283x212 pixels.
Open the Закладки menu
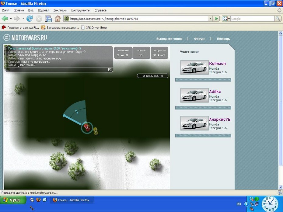pos(60,10)
